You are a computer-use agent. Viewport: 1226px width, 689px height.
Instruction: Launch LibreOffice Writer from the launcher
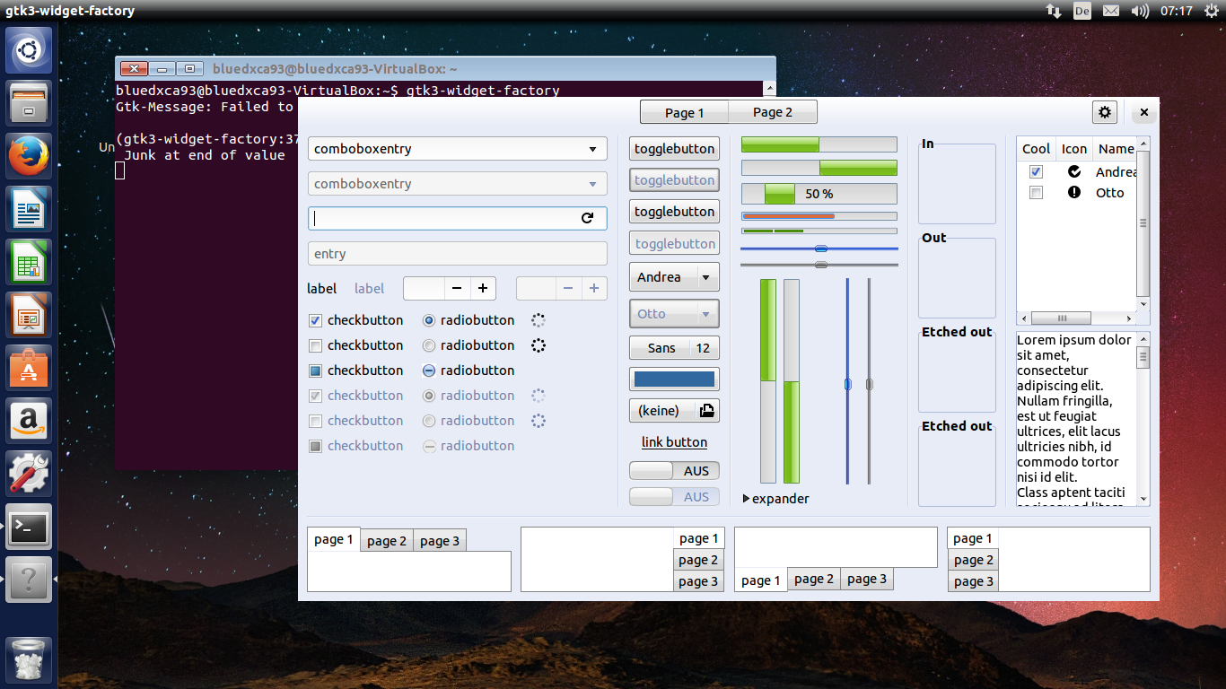tap(29, 209)
